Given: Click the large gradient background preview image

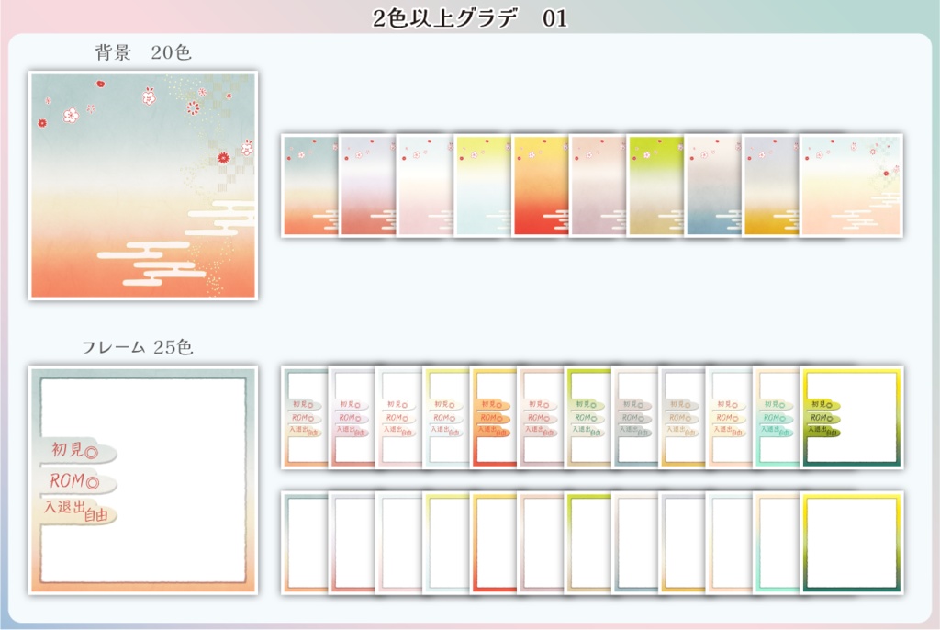Looking at the screenshot, I should (x=142, y=184).
